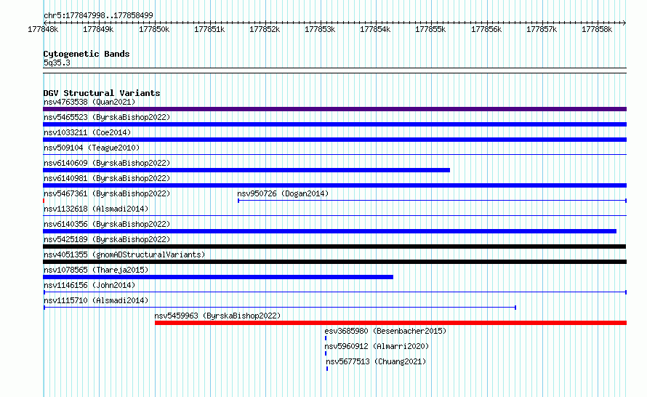Click the 5q35.3 cytogenetic band bar

[334, 71]
